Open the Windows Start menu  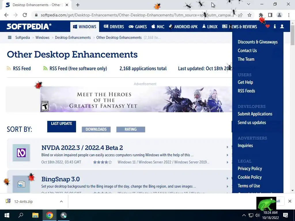click(x=7, y=215)
